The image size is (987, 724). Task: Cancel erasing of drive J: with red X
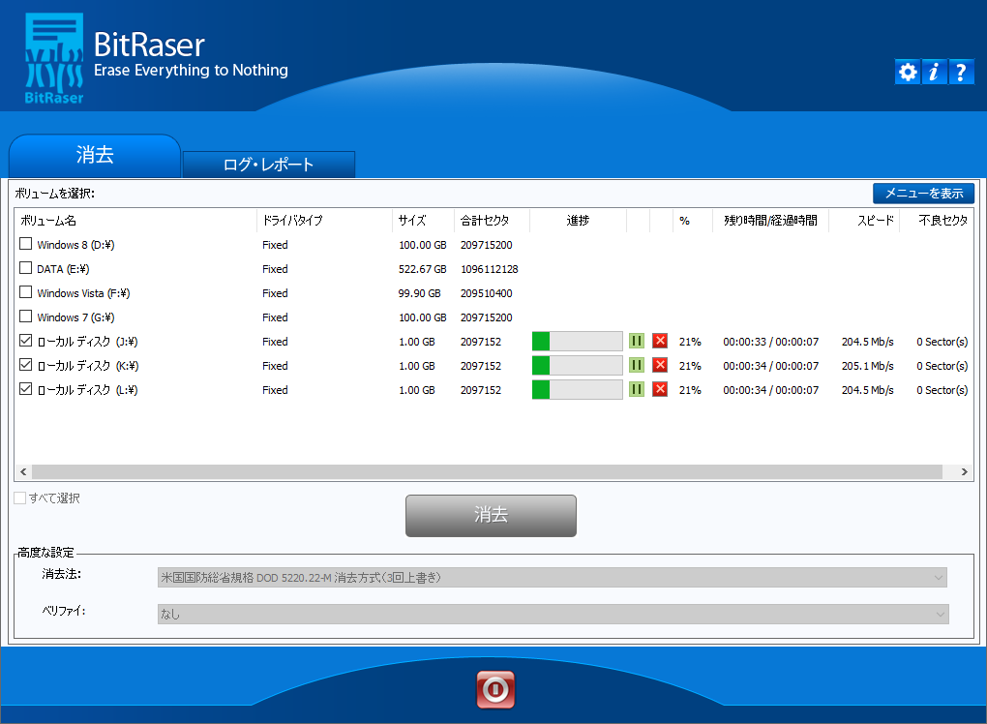point(660,341)
